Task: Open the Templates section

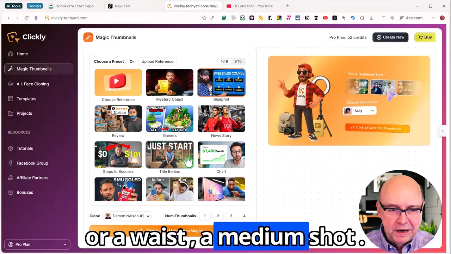Action: tap(26, 99)
